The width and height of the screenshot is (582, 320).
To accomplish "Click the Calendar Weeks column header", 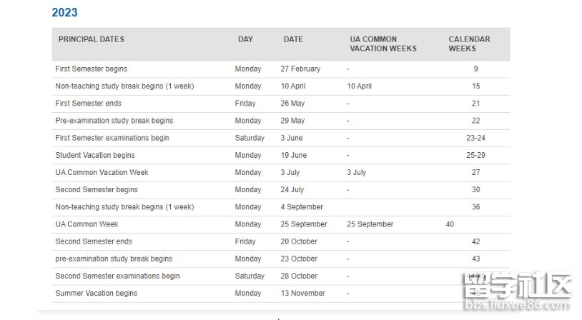I will coord(469,44).
